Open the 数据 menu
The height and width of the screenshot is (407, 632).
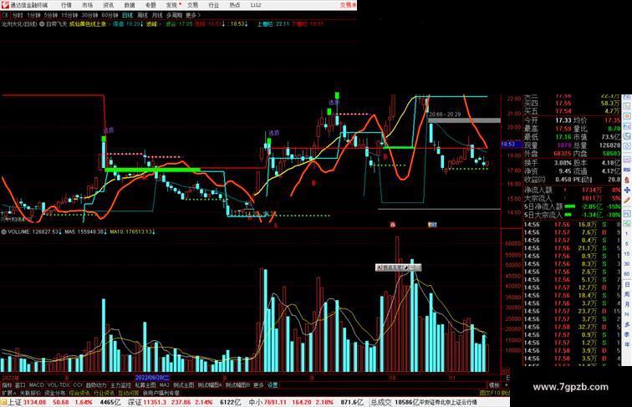click(130, 5)
